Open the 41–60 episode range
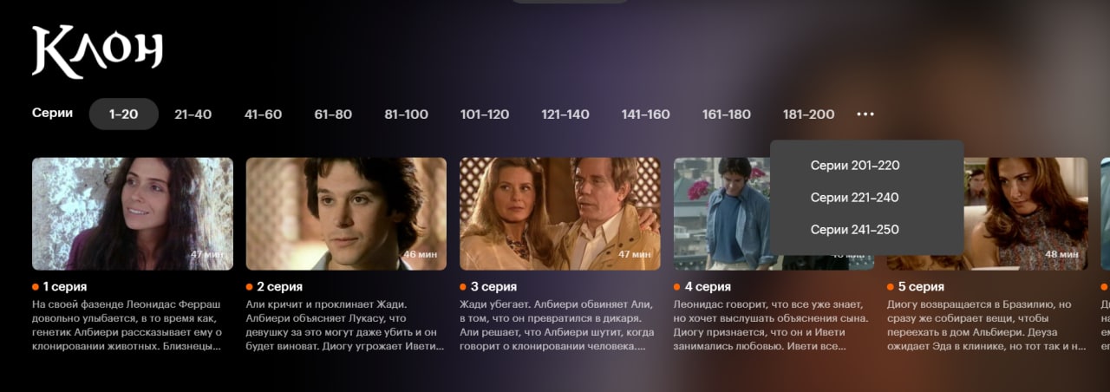 tap(263, 114)
